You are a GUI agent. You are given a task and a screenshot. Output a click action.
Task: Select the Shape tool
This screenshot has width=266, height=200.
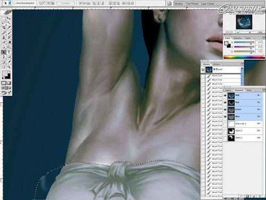click(9, 57)
